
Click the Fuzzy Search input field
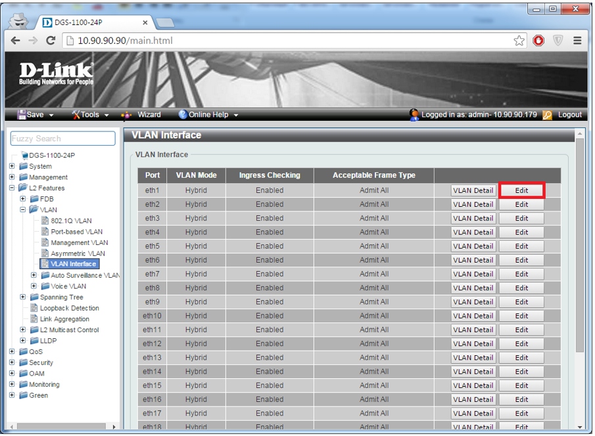click(x=63, y=139)
